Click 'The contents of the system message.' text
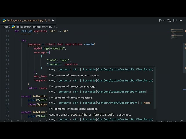Viewport: 186px width, 139px height. 72,87
